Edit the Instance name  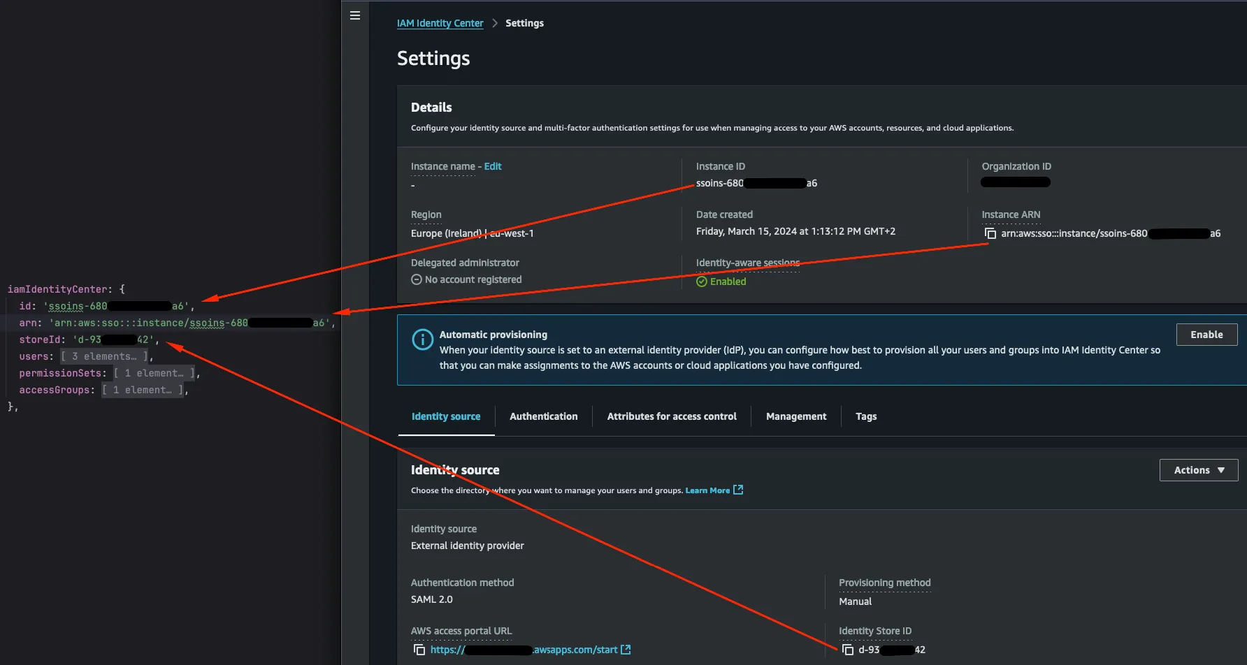pos(493,166)
